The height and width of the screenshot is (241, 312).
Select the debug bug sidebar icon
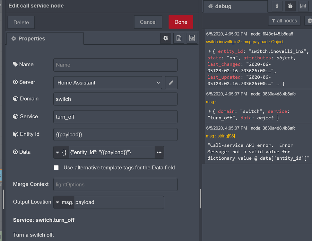point(290,6)
